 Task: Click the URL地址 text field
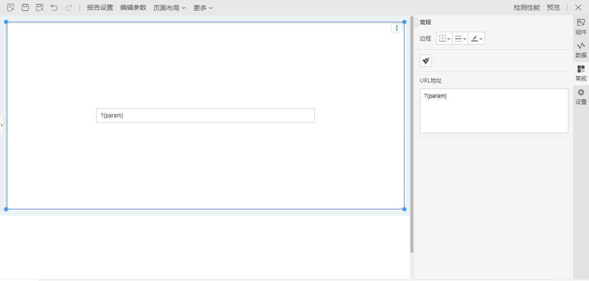pos(494,111)
